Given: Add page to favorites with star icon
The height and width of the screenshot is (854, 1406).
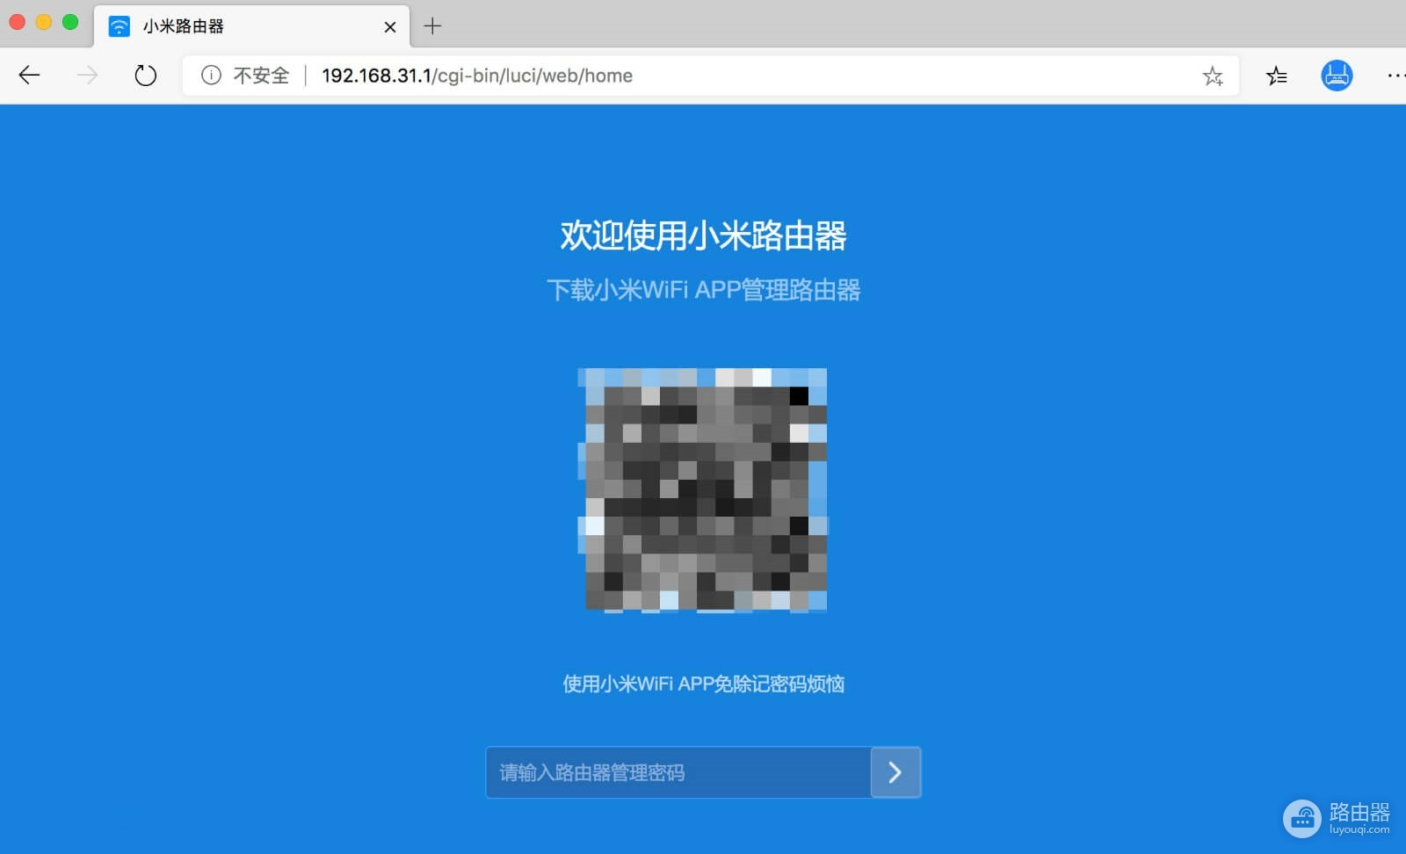Looking at the screenshot, I should [x=1213, y=76].
